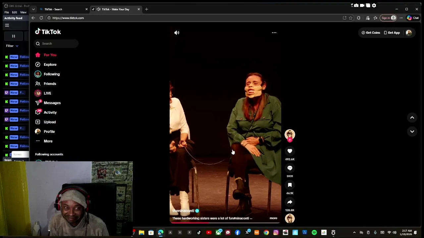Open theninaconti username link

click(183, 211)
